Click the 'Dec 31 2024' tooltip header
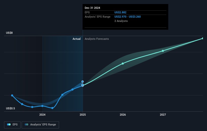This screenshot has height=131, width=207. pyautogui.click(x=92, y=8)
